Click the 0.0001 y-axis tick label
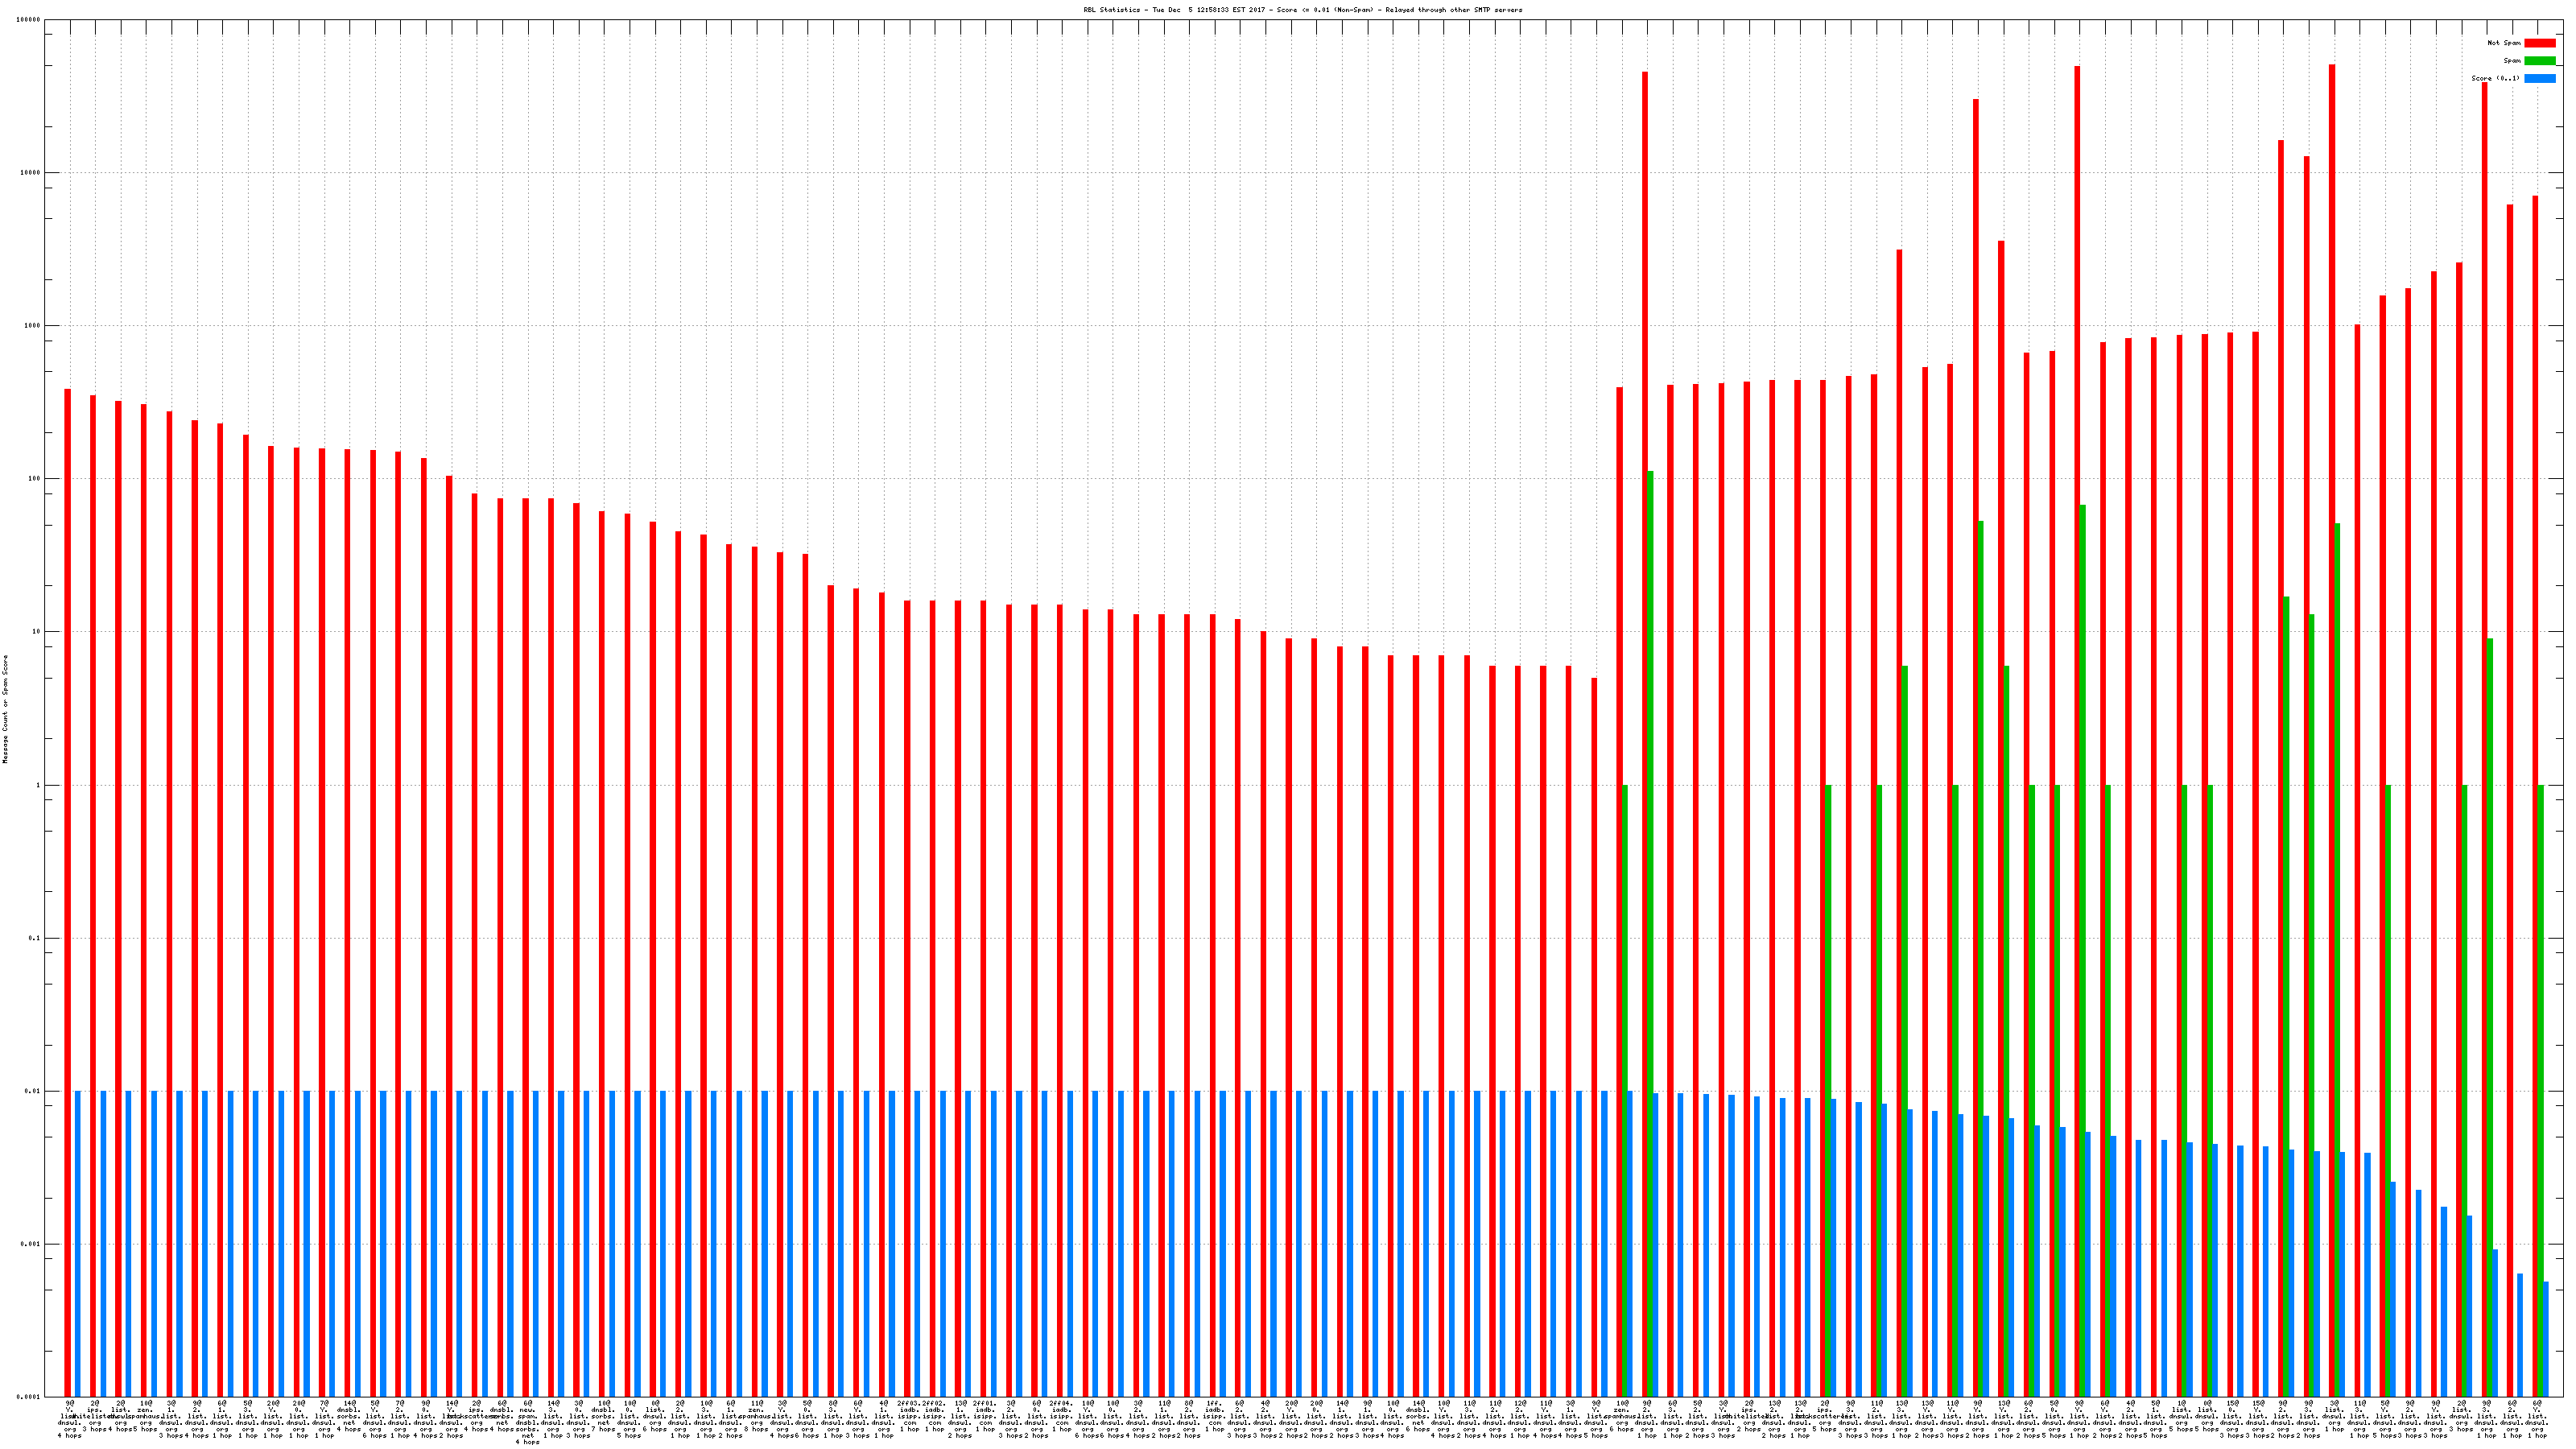The width and height of the screenshot is (2576, 1449). 28,1397
